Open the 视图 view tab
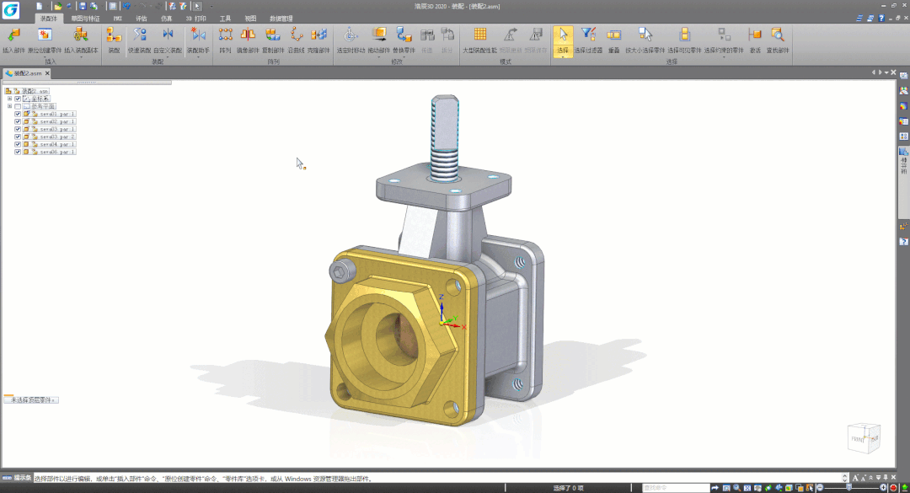The width and height of the screenshot is (910, 493). coord(250,19)
